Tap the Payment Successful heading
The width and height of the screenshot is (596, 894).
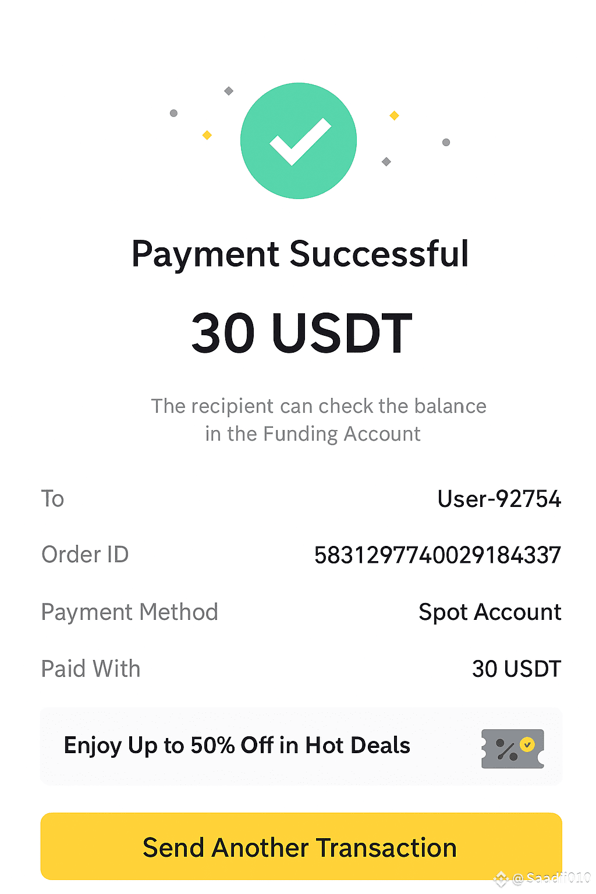[x=300, y=254]
